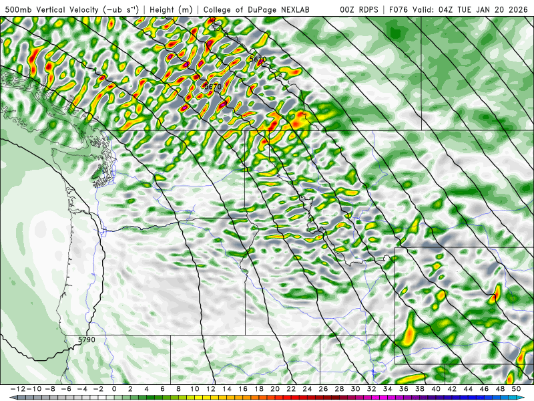Click the 5610 height contour label

pos(258,59)
